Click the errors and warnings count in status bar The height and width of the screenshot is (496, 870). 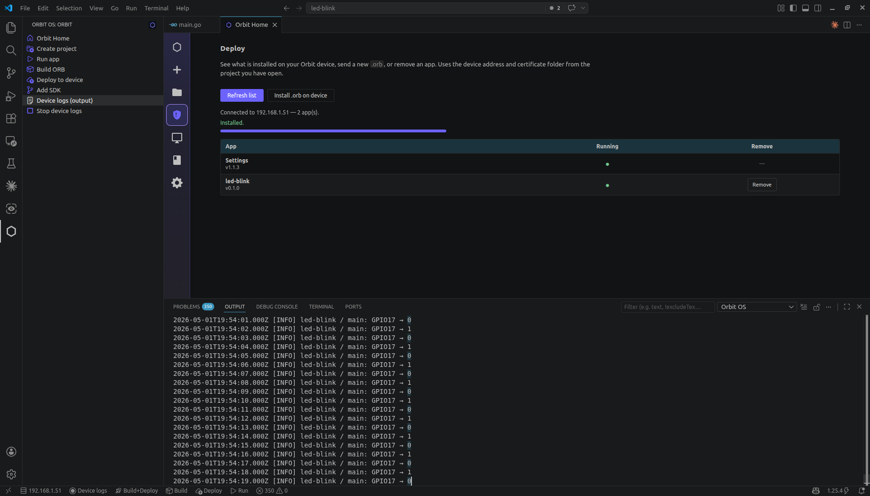(x=272, y=490)
